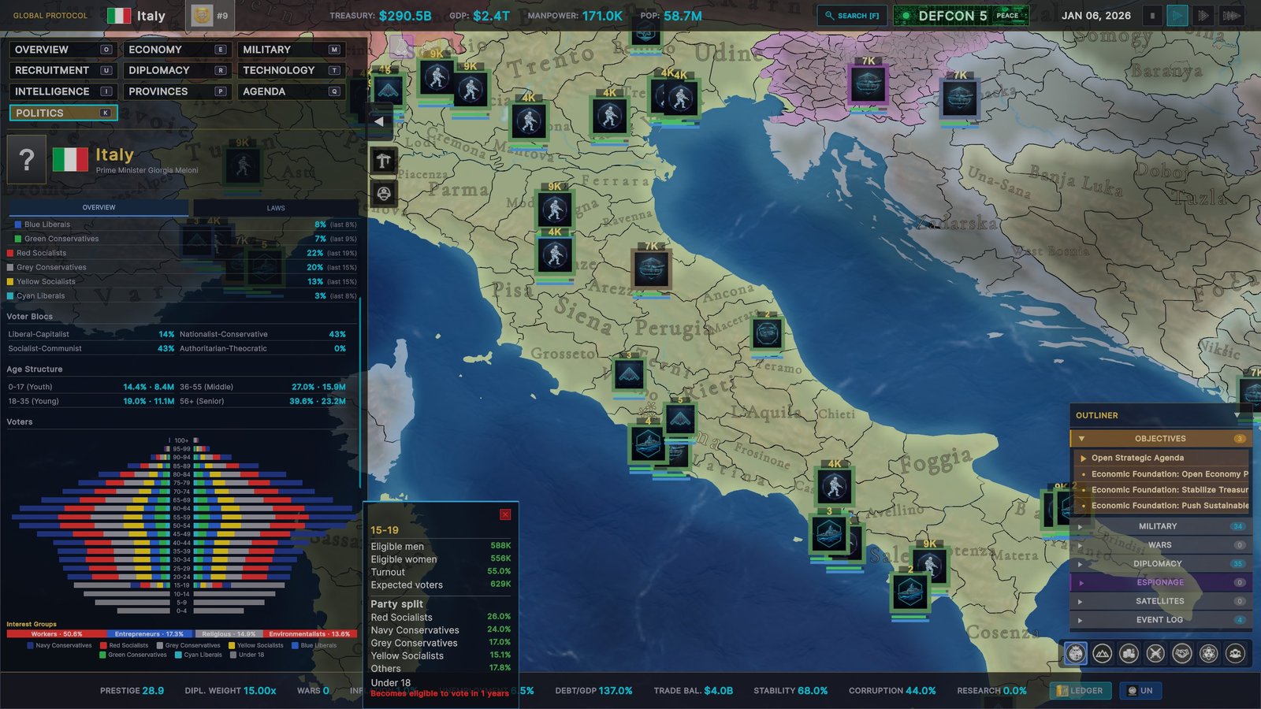Select the 7K tank unit near Perugia

pyautogui.click(x=652, y=269)
